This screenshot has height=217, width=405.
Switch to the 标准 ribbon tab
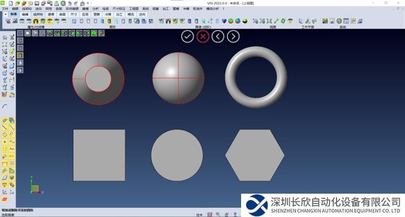coord(13,15)
